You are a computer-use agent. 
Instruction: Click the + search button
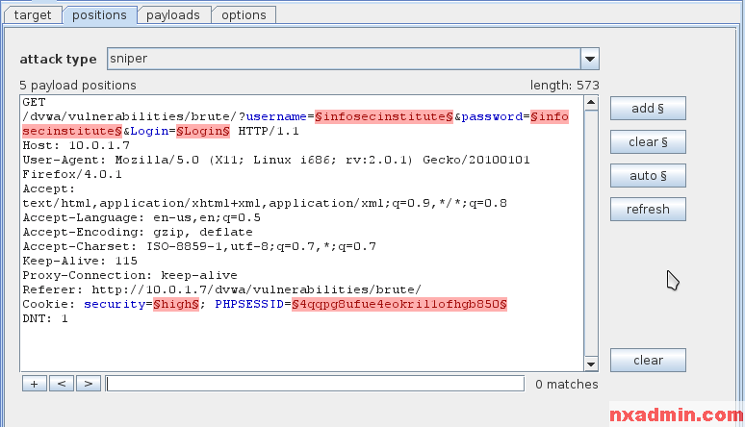click(35, 384)
